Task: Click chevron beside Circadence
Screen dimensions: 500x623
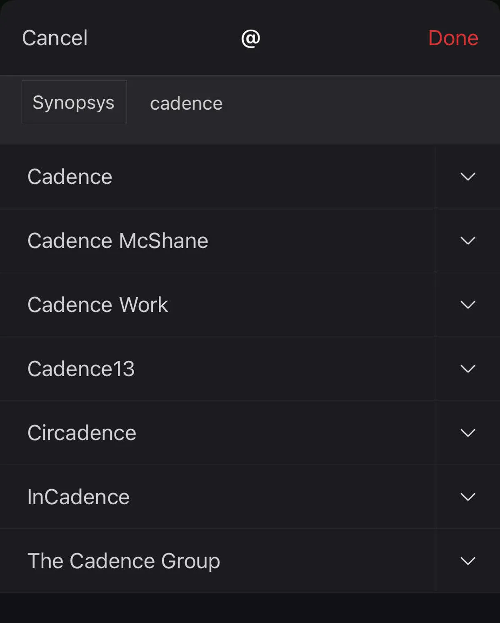Action: click(x=467, y=433)
